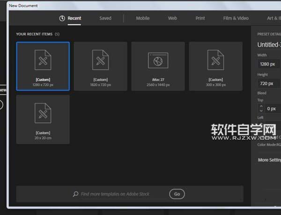
Task: Open the Web presets tab
Action: coord(172,18)
